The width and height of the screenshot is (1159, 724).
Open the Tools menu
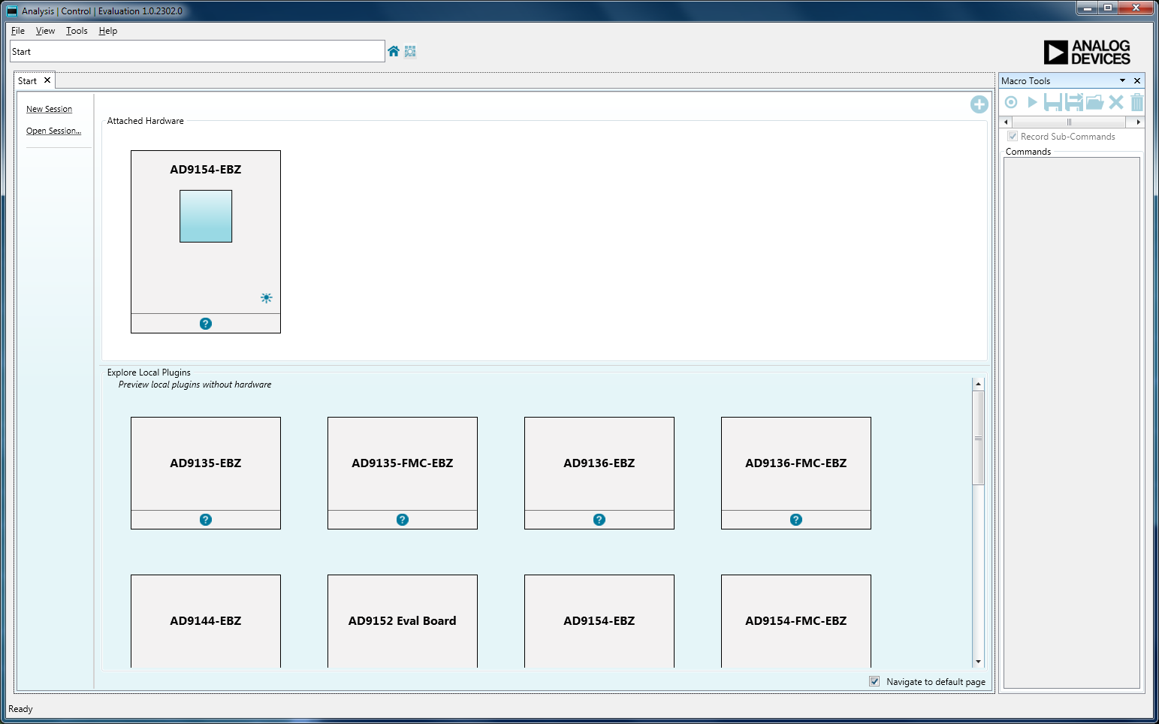77,31
